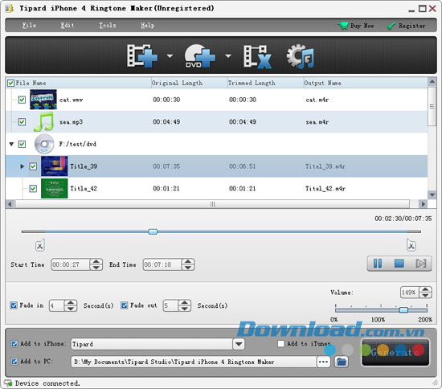The image size is (442, 389).
Task: Click the Generate button
Action: pos(395,352)
